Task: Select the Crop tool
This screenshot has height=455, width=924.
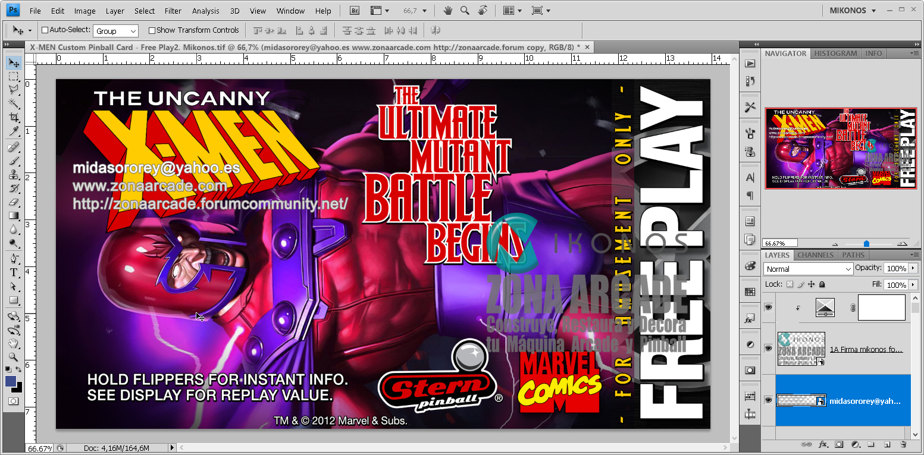Action: [x=14, y=117]
